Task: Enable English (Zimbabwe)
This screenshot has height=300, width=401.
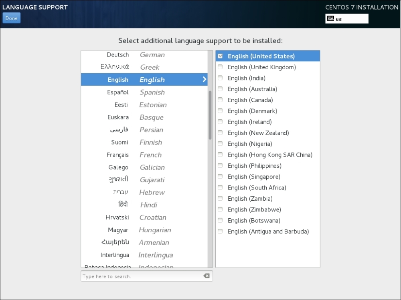Action: pyautogui.click(x=220, y=209)
